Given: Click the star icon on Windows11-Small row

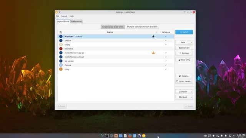Looking at the screenshot, I should pyautogui.click(x=153, y=36).
